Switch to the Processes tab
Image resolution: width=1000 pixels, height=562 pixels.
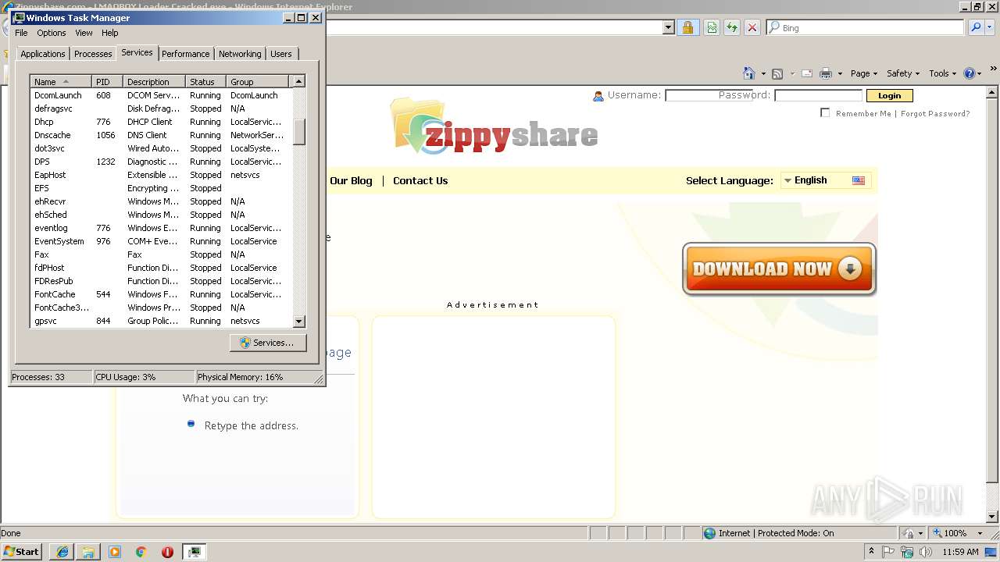click(93, 54)
